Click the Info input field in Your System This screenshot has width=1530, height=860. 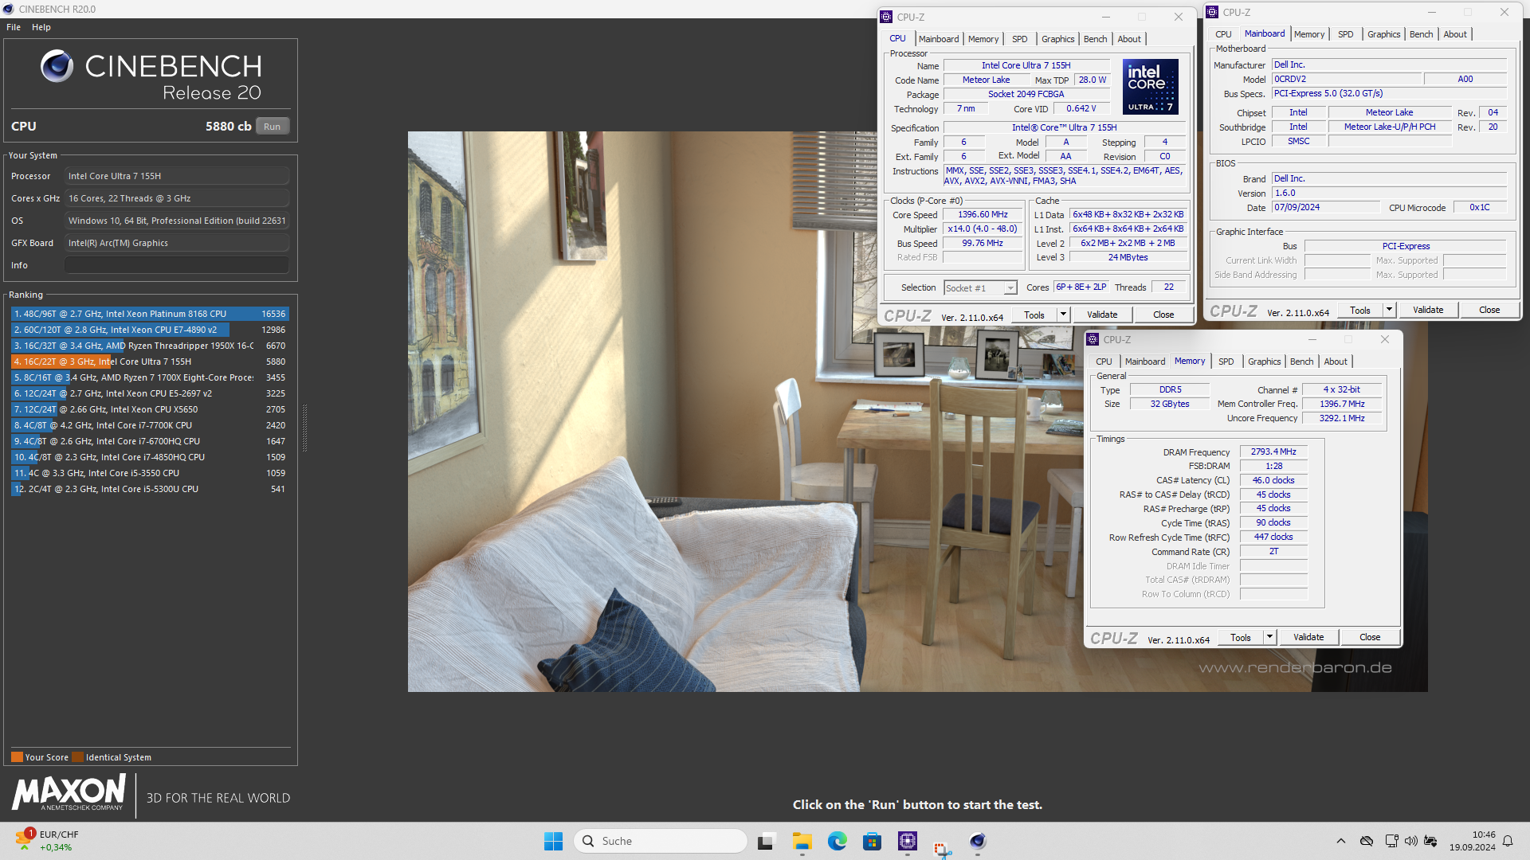click(x=177, y=265)
